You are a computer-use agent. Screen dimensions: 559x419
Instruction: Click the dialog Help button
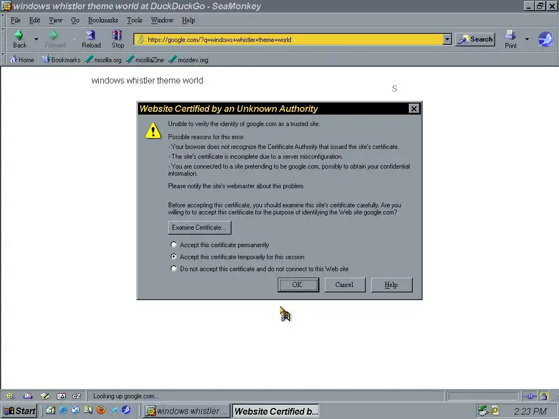(x=391, y=285)
